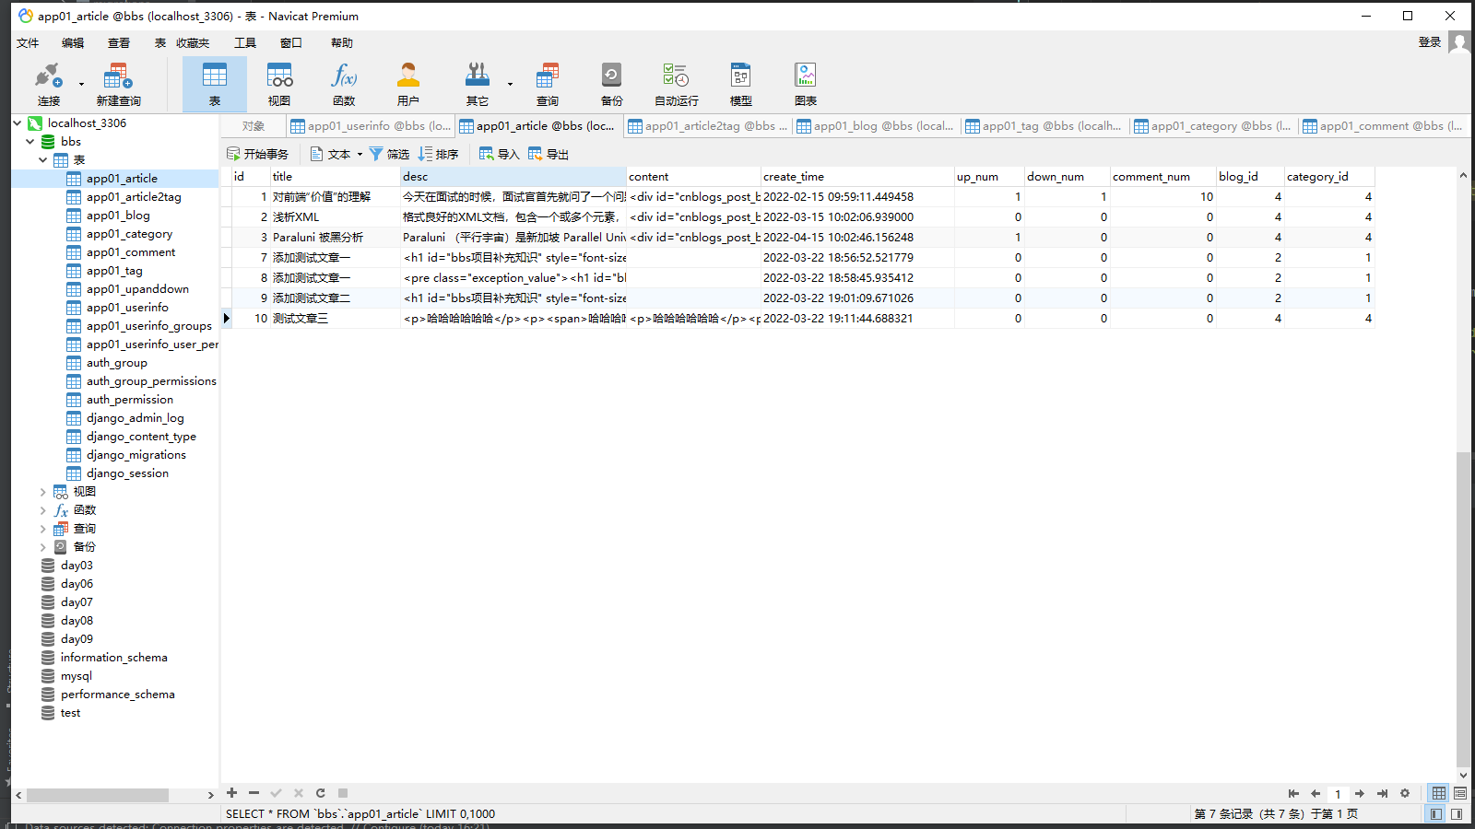Collapse the 表 (Tables) tree node
The image size is (1475, 829).
pyautogui.click(x=43, y=159)
